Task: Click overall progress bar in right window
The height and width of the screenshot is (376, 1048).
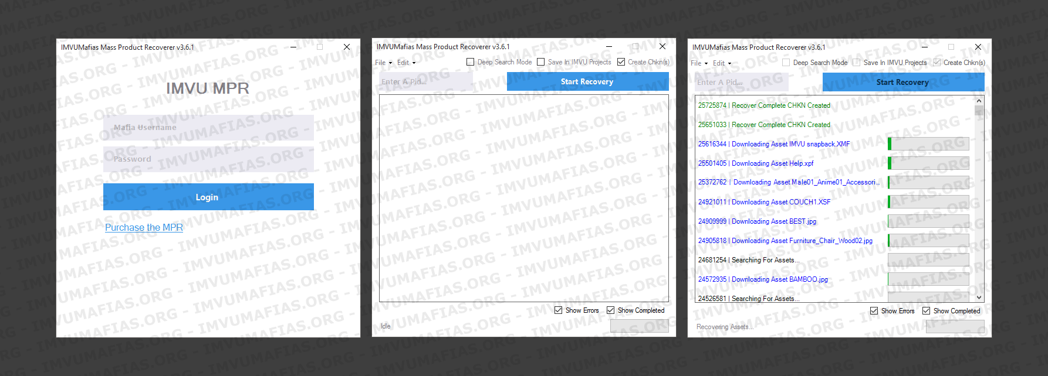Action: 955,327
